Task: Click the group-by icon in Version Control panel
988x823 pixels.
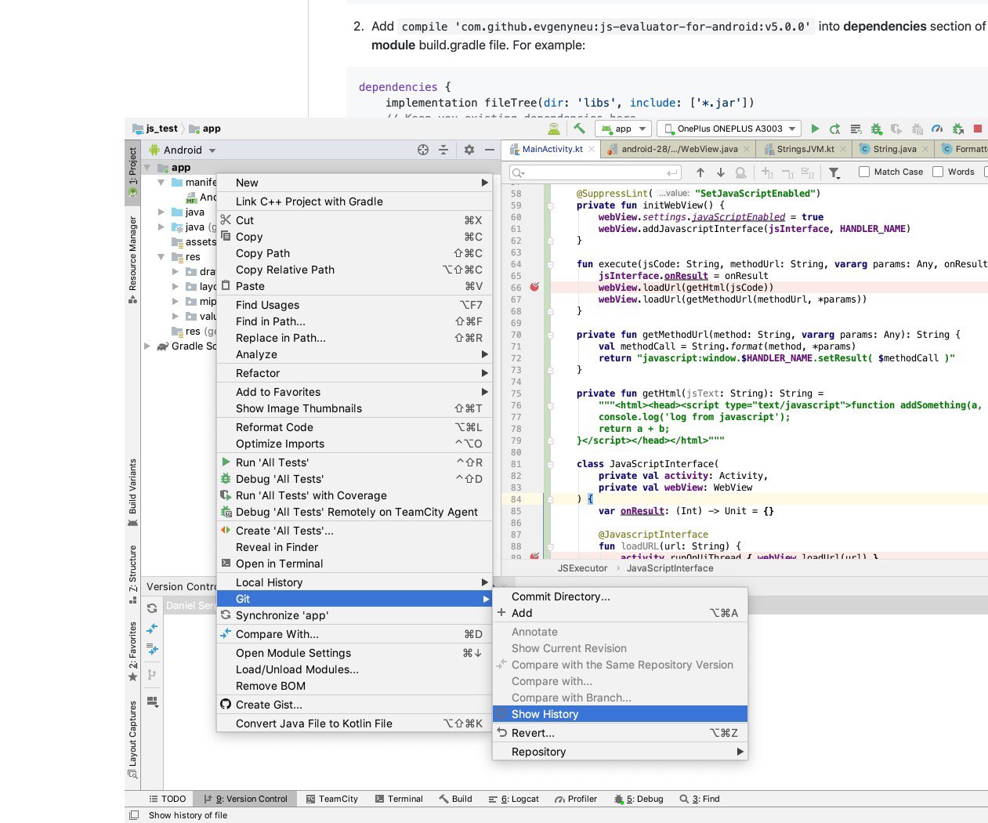Action: (x=152, y=701)
